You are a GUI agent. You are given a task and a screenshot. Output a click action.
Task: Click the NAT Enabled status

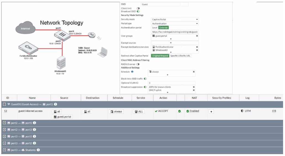192,111
